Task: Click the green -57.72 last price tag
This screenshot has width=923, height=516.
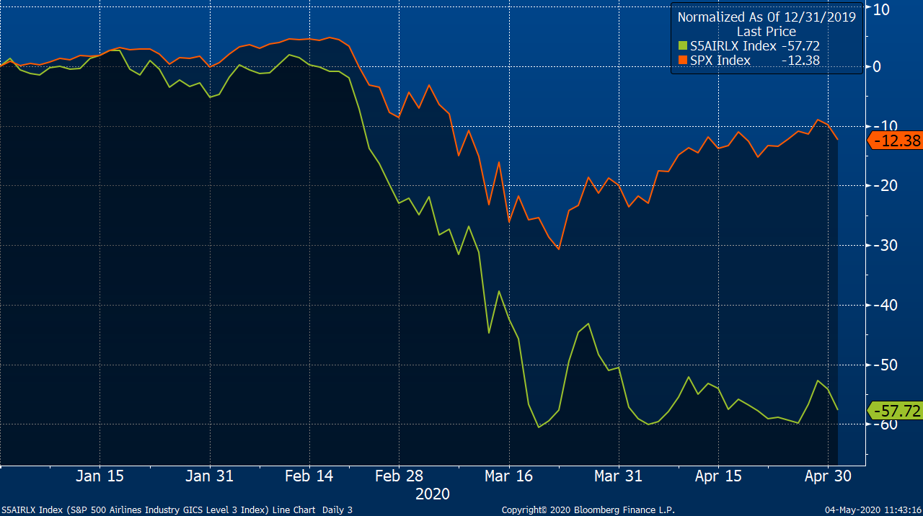Action: 895,411
